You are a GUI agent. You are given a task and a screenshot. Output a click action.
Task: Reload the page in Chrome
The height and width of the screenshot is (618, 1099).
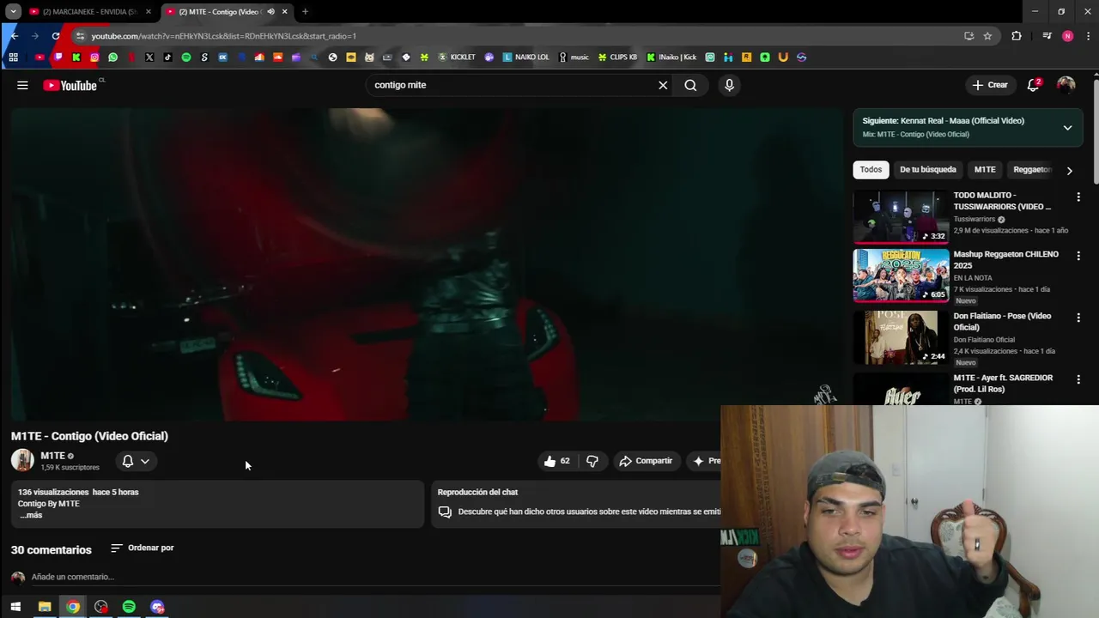point(56,36)
